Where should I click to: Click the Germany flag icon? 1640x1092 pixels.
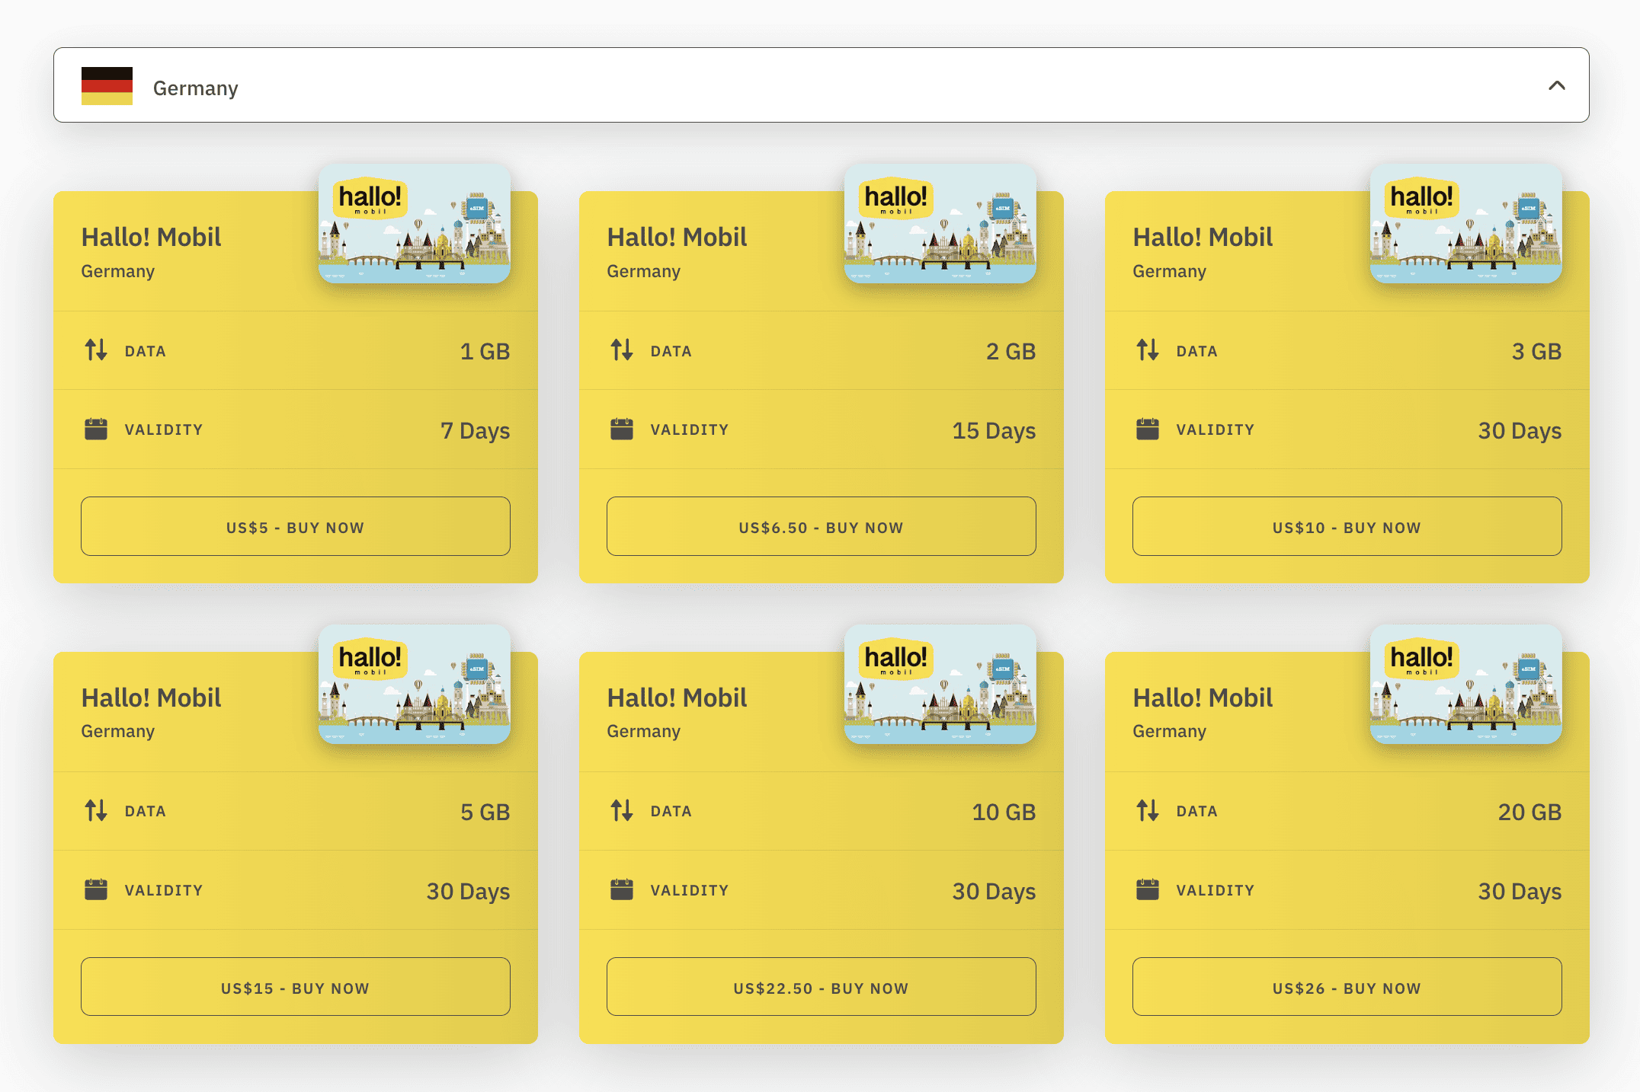pos(107,86)
